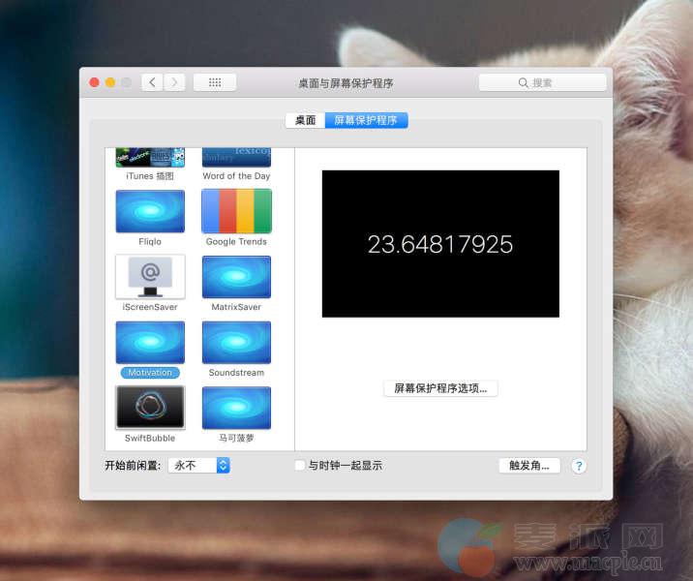The width and height of the screenshot is (693, 581).
Task: Choose the SwiftBubble screen saver
Action: [x=150, y=408]
